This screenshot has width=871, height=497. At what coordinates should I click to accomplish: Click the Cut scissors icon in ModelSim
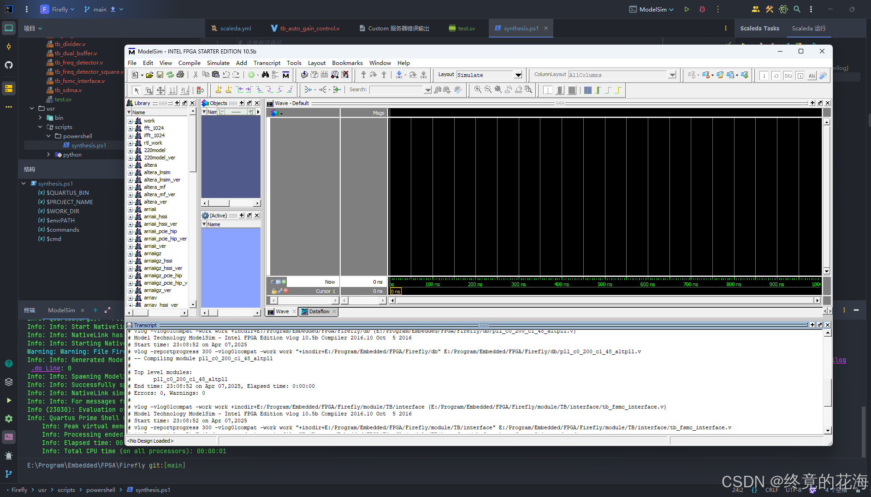[x=196, y=75]
